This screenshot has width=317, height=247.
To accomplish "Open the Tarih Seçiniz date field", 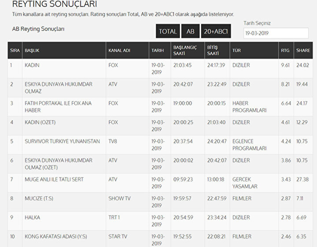I will pyautogui.click(x=276, y=33).
